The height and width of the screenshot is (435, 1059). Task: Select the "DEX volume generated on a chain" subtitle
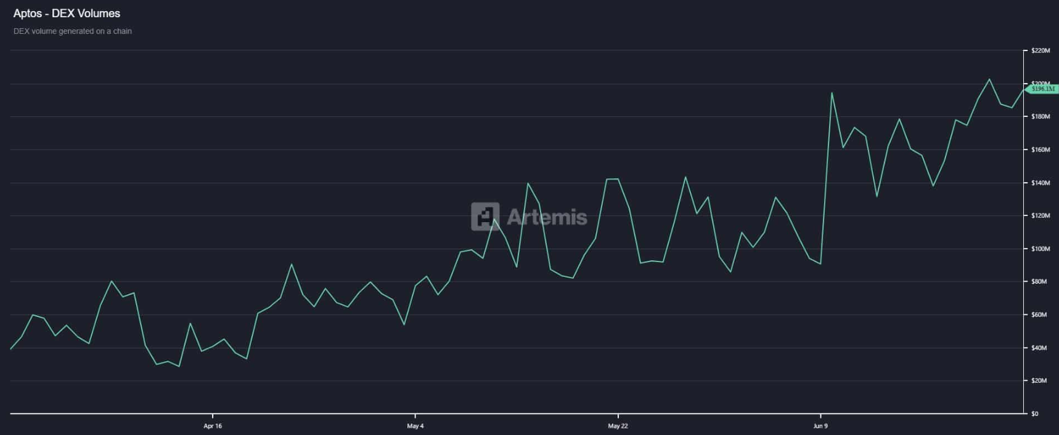73,31
